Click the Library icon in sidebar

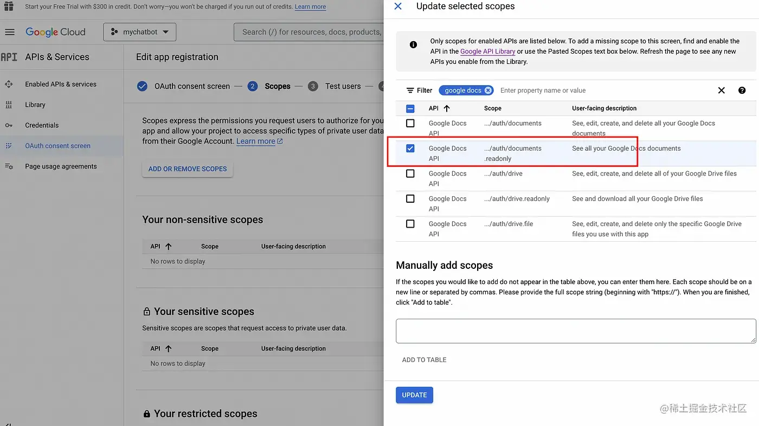pos(9,105)
